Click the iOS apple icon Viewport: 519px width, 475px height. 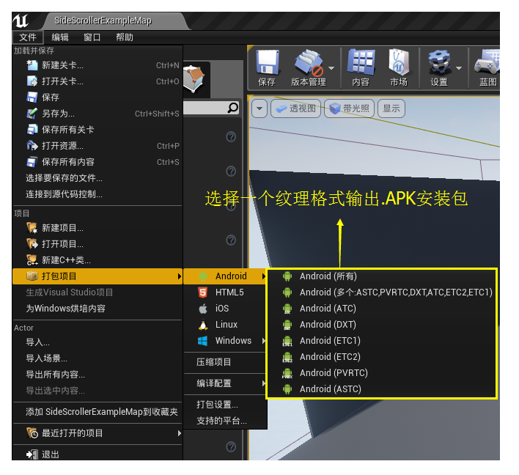click(202, 309)
